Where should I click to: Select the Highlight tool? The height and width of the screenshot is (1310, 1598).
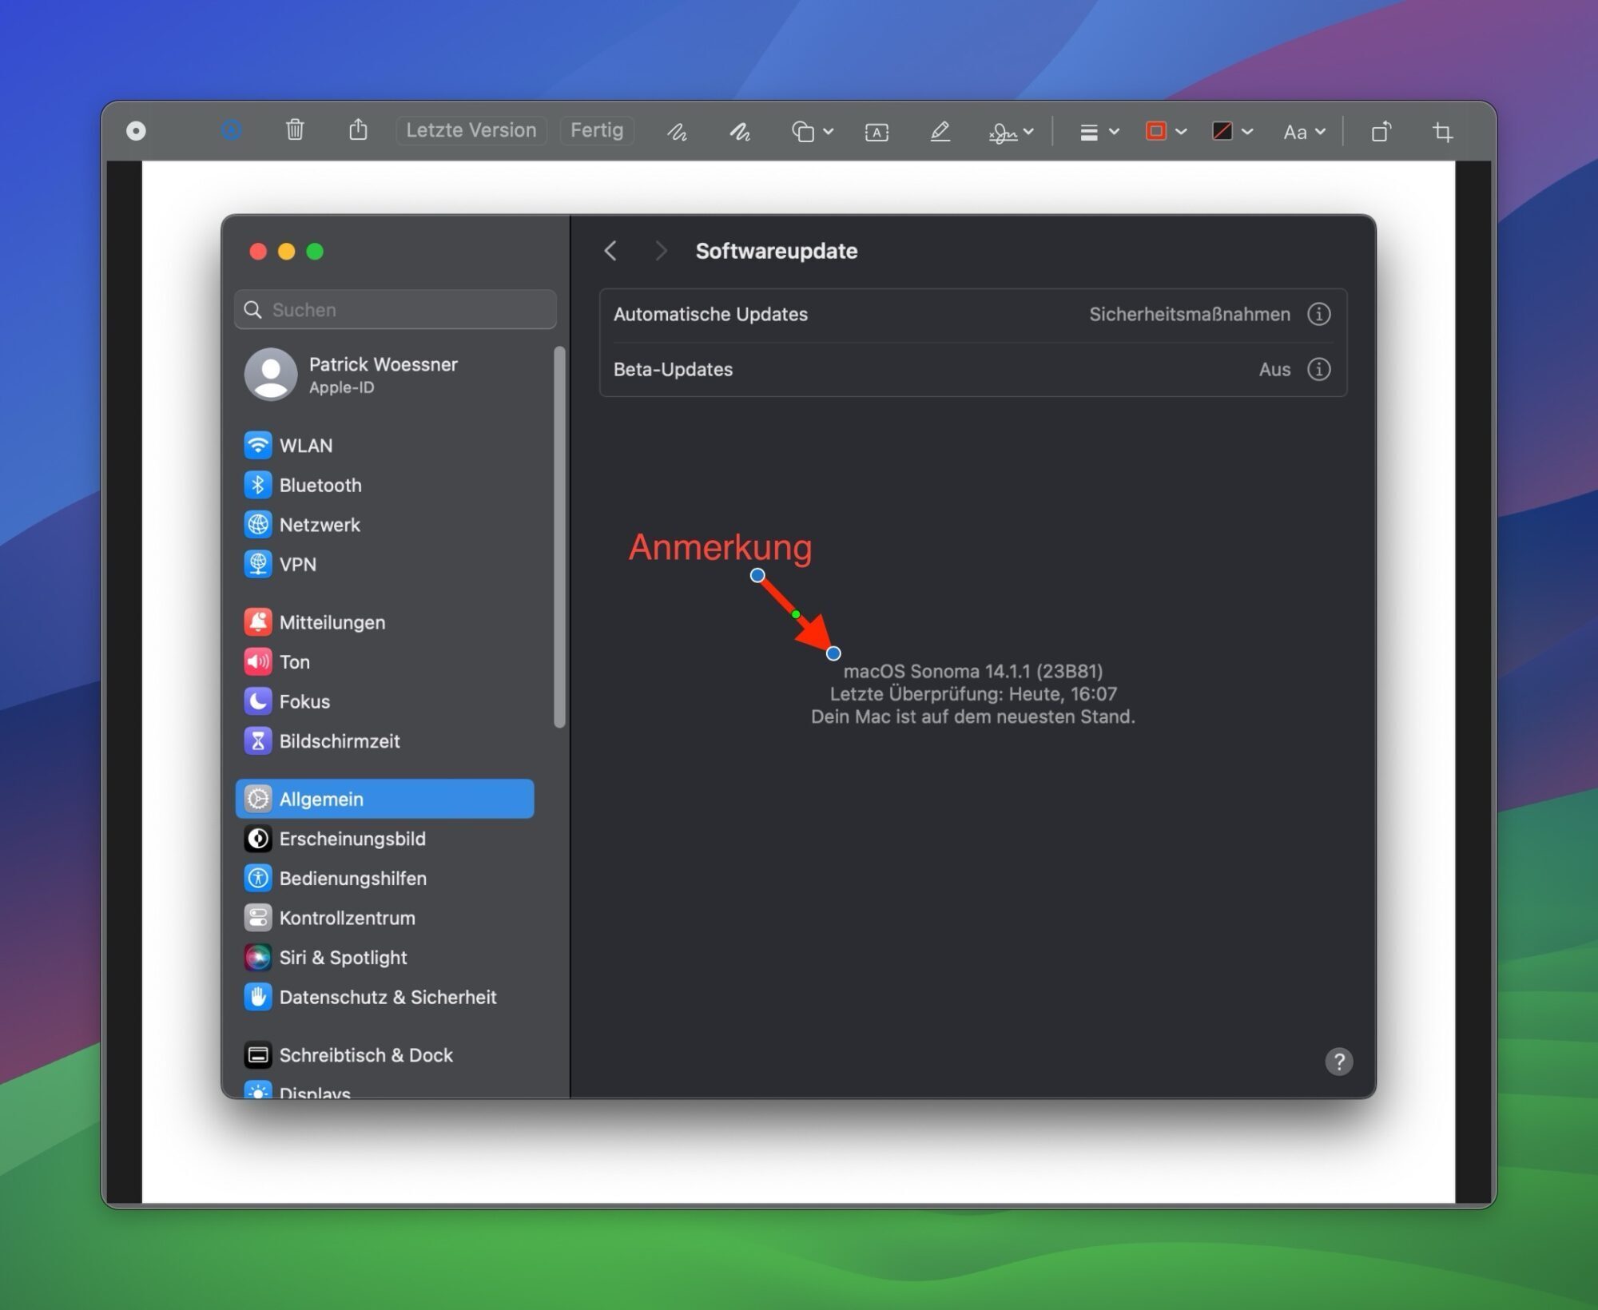[940, 131]
